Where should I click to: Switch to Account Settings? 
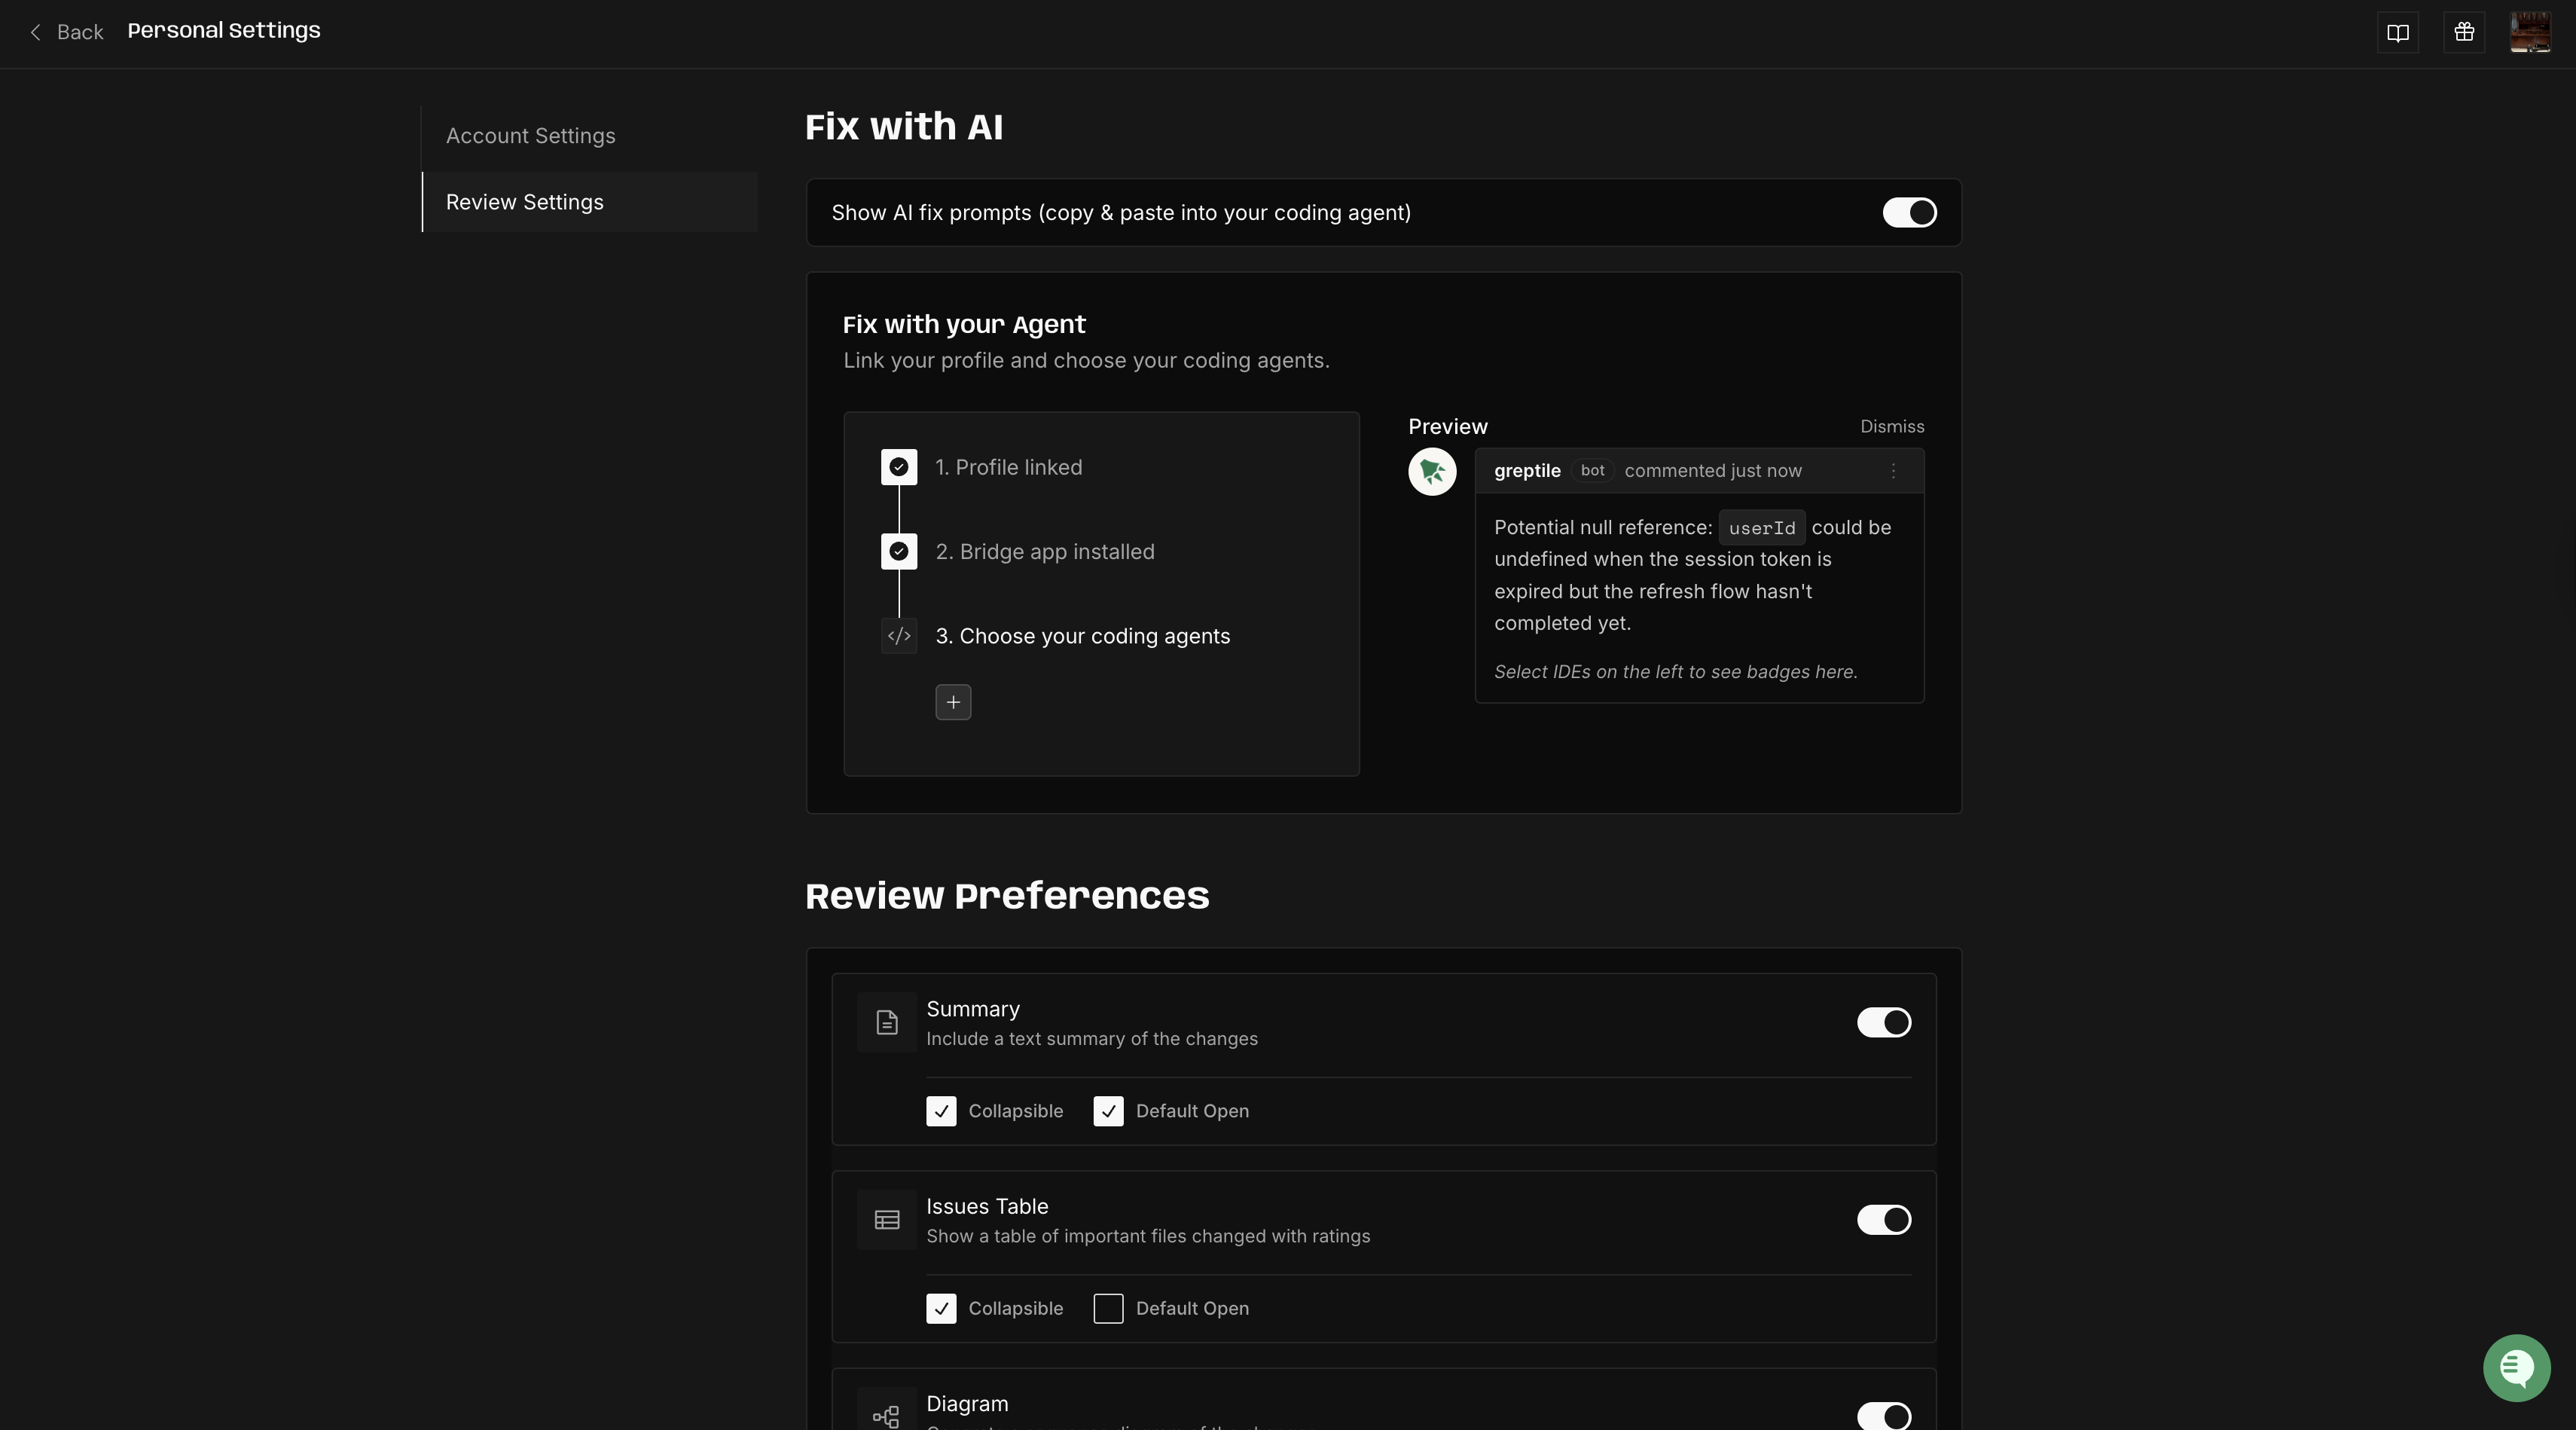(530, 136)
